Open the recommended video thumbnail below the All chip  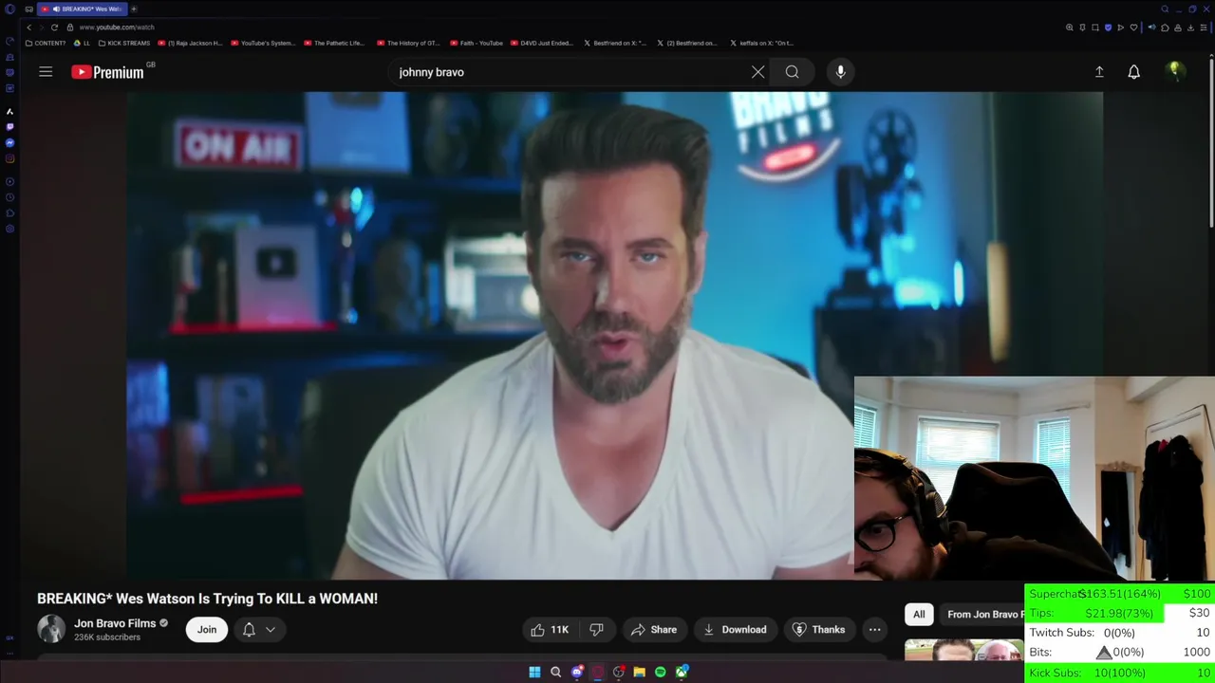click(964, 650)
